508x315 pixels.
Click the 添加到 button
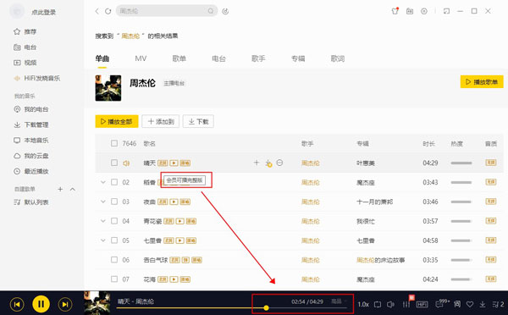161,122
